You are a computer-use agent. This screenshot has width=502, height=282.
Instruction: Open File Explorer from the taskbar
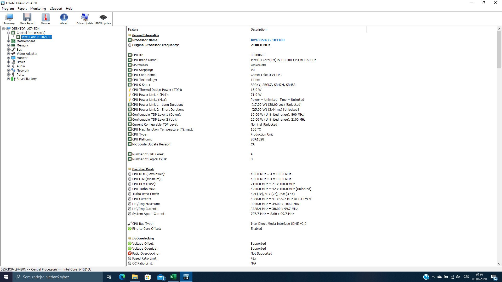click(135, 277)
